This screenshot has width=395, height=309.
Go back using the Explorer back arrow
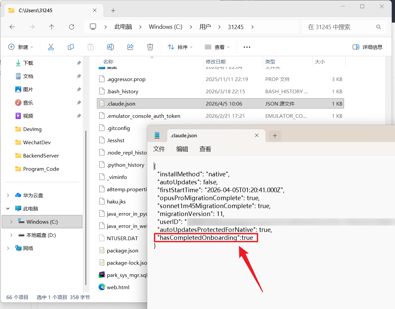coord(12,27)
